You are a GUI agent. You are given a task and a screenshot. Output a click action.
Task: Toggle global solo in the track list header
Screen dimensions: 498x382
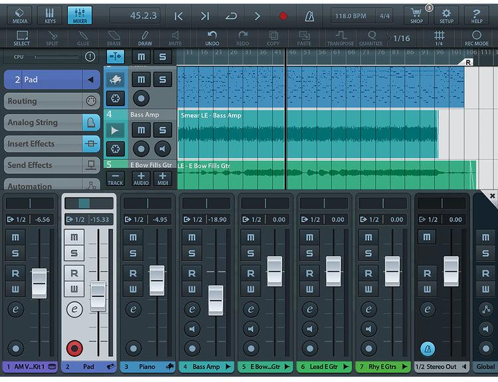163,57
